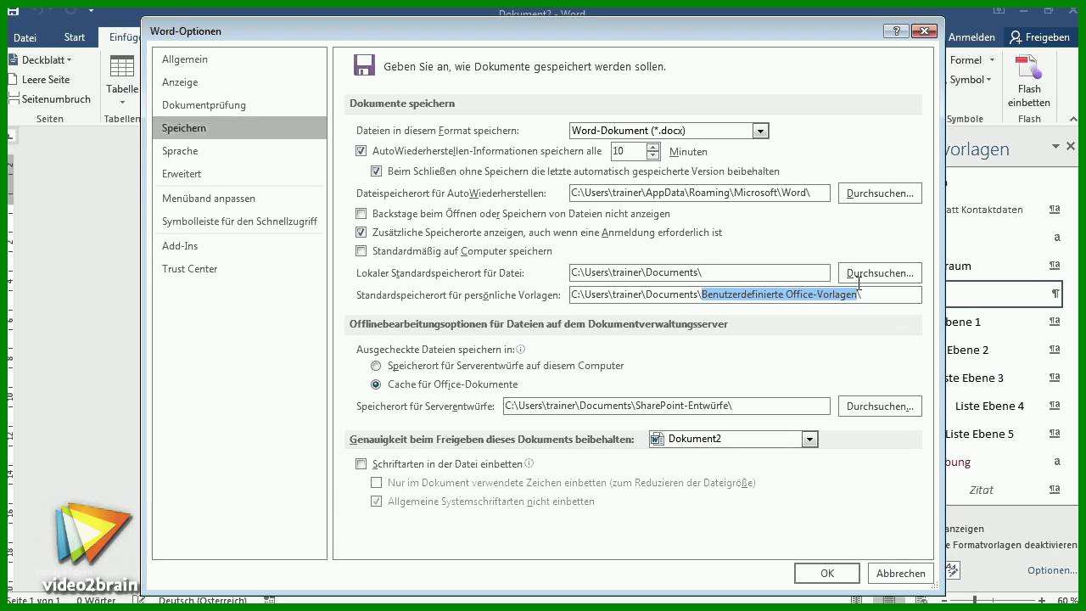
Task: Click the Lokaler Standardspeicherort path field
Action: tap(700, 272)
